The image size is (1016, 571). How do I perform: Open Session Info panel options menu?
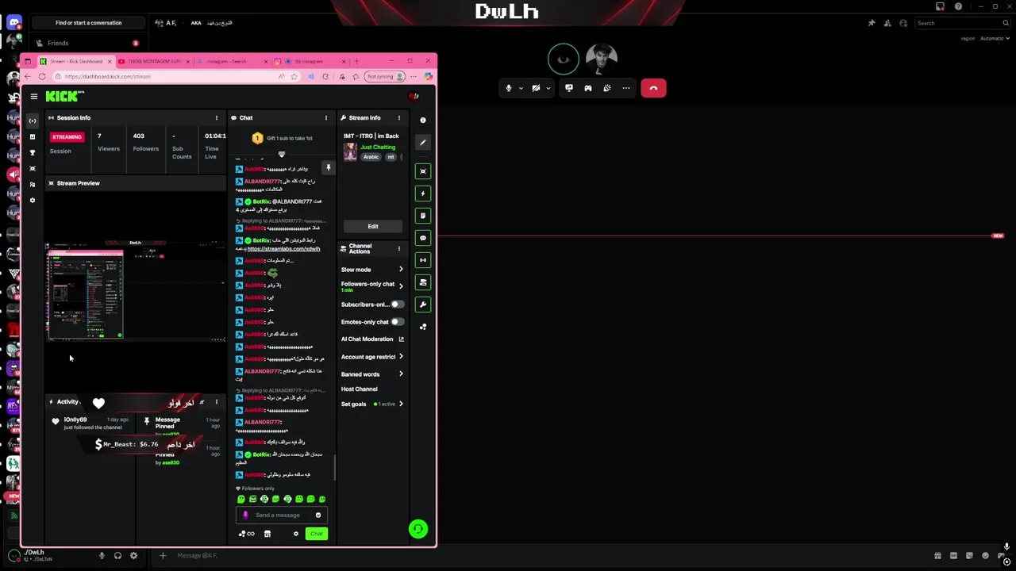point(216,118)
